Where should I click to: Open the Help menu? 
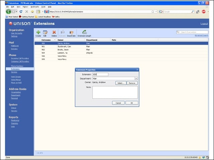tap(50, 7)
